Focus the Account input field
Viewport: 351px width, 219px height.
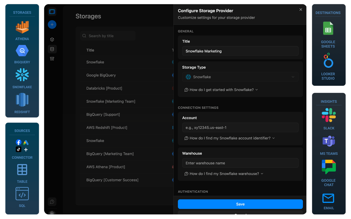pos(240,127)
